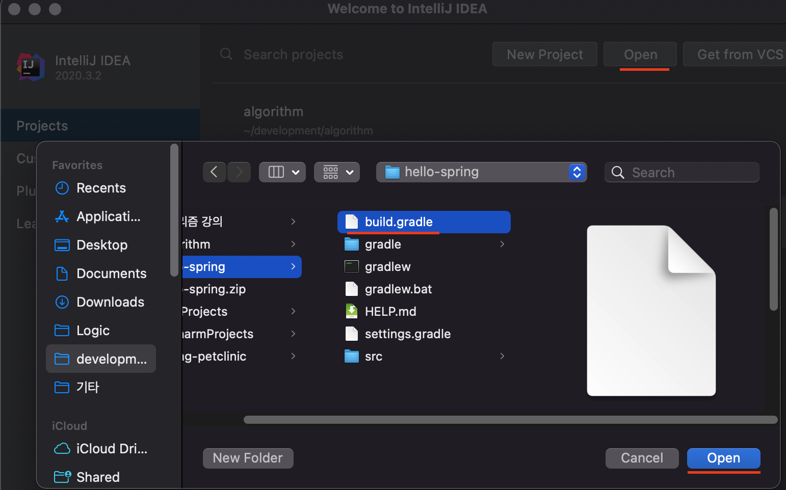Click Open in the Welcome window toolbar
786x490 pixels.
640,55
